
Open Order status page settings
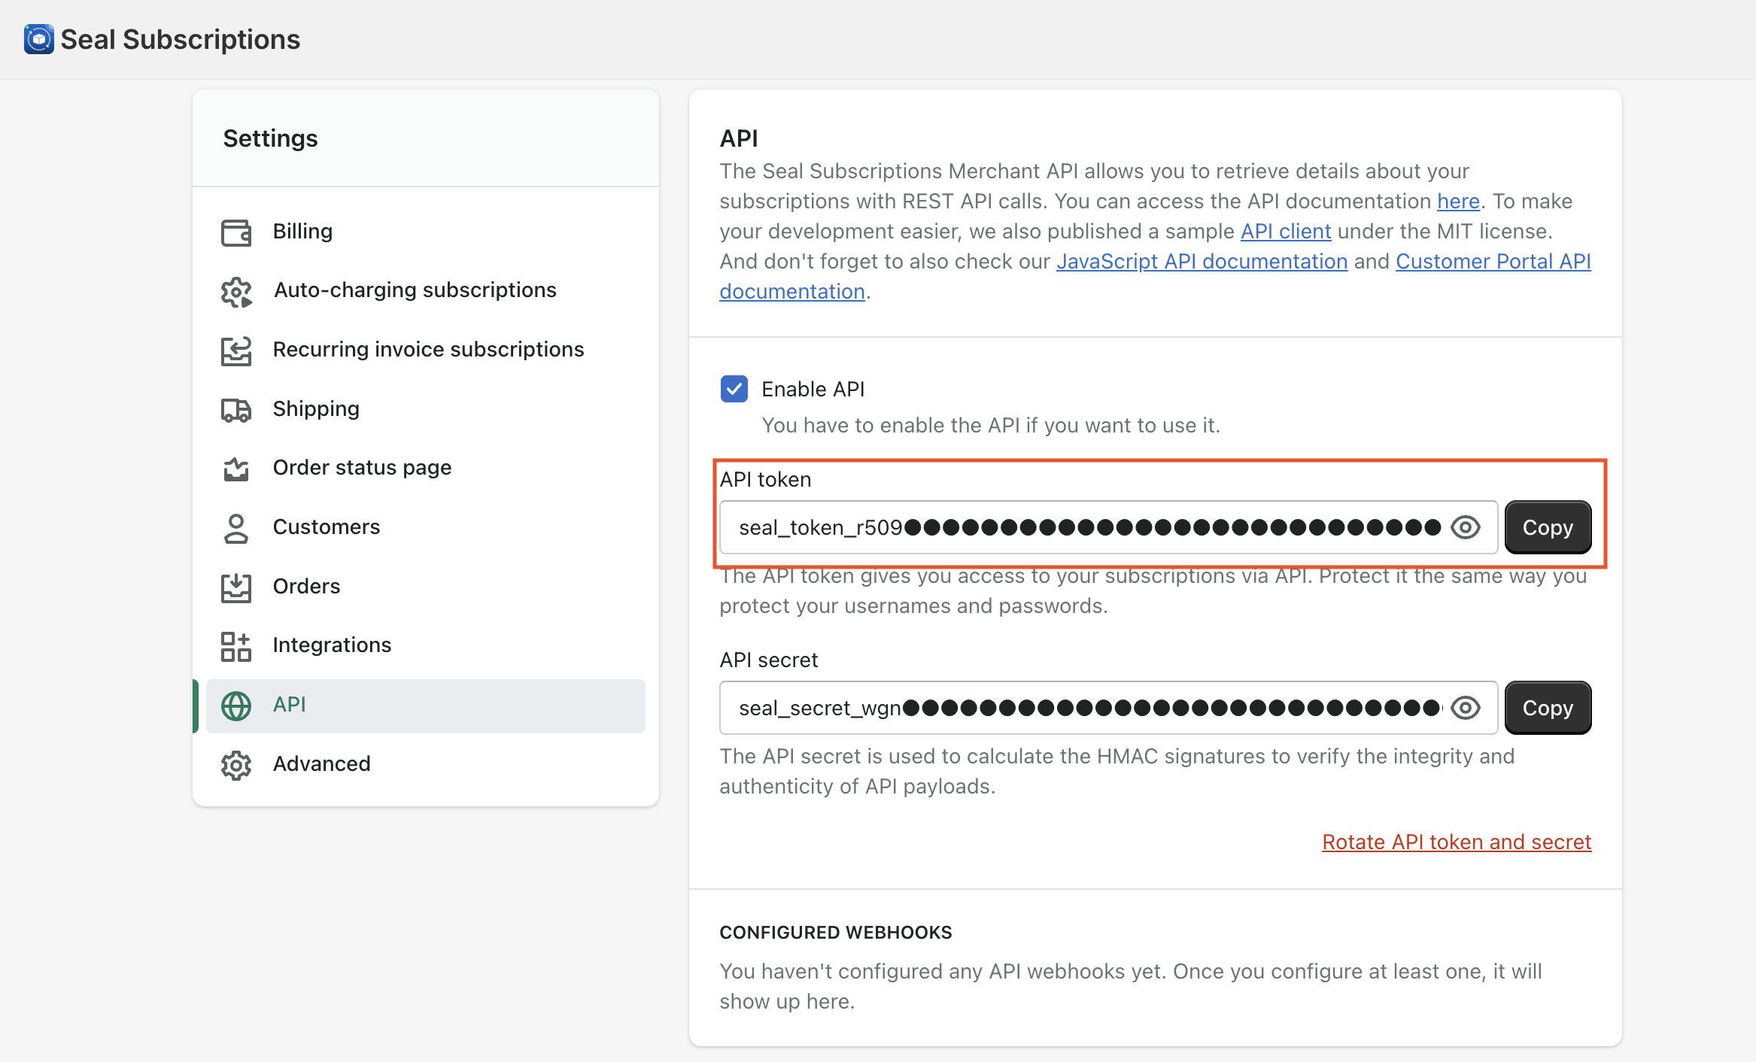coord(426,468)
